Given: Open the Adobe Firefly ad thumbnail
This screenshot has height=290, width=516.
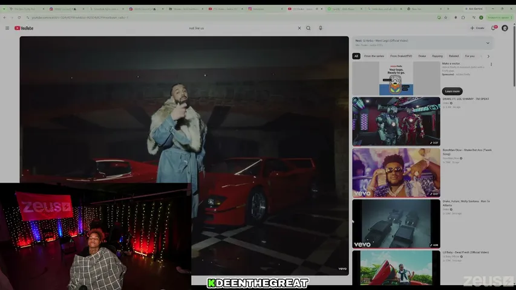Looking at the screenshot, I should [396, 79].
